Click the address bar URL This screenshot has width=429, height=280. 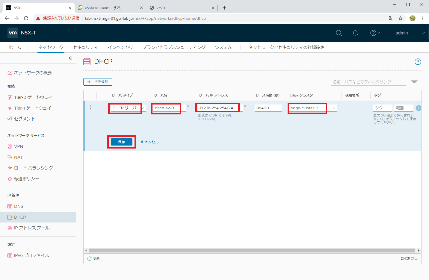(145, 18)
